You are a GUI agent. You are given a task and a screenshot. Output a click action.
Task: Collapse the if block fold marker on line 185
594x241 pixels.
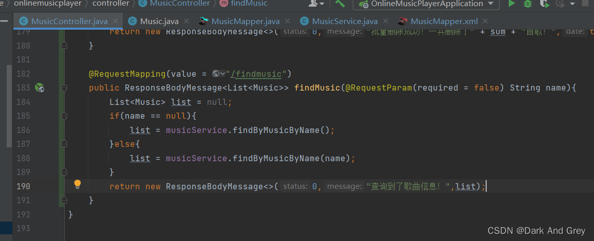pyautogui.click(x=64, y=116)
